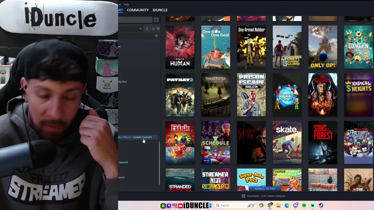Open Downloads 3 of 3 Items Complete
Screen dimensions: 374x210
click(x=266, y=196)
